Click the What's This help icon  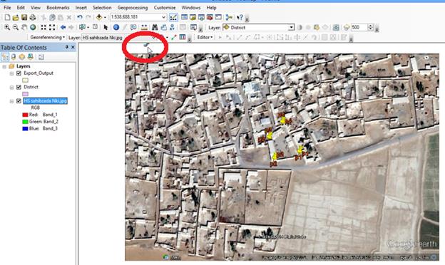click(x=240, y=18)
